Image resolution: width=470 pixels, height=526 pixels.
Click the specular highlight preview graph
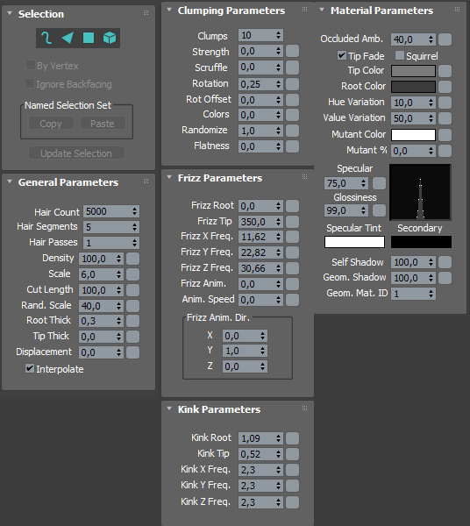420,192
